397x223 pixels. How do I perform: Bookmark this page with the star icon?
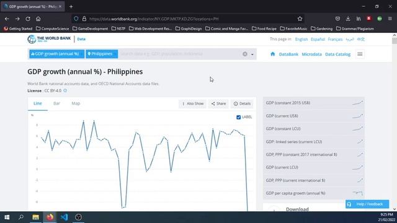(300, 19)
